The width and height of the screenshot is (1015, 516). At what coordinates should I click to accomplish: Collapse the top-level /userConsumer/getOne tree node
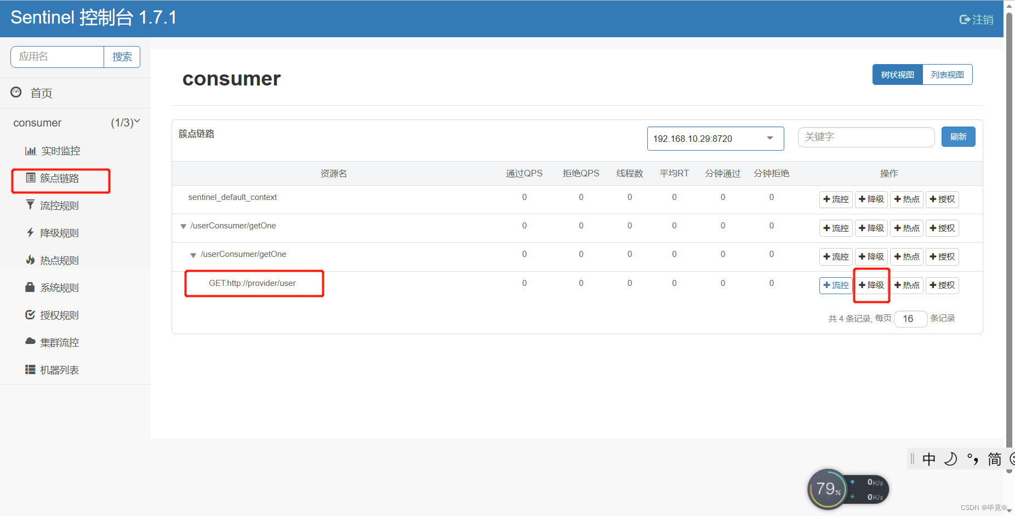(x=183, y=226)
